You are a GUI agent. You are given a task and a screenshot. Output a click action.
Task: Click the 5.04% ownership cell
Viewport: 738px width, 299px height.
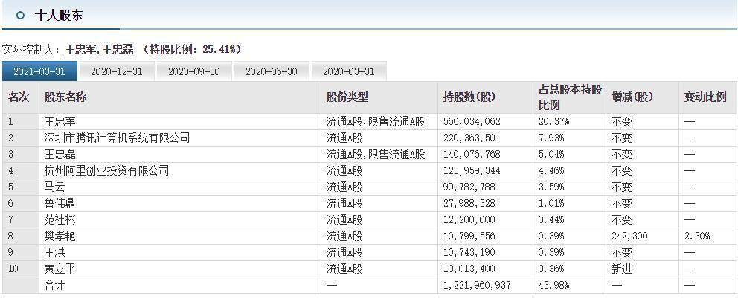pos(551,155)
